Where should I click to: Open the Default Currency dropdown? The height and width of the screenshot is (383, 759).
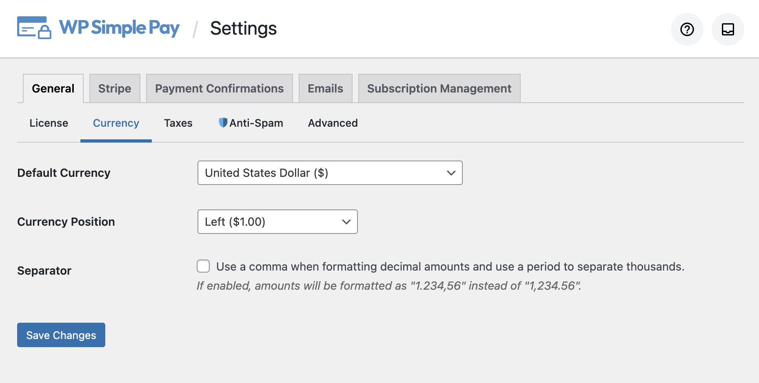pos(329,173)
